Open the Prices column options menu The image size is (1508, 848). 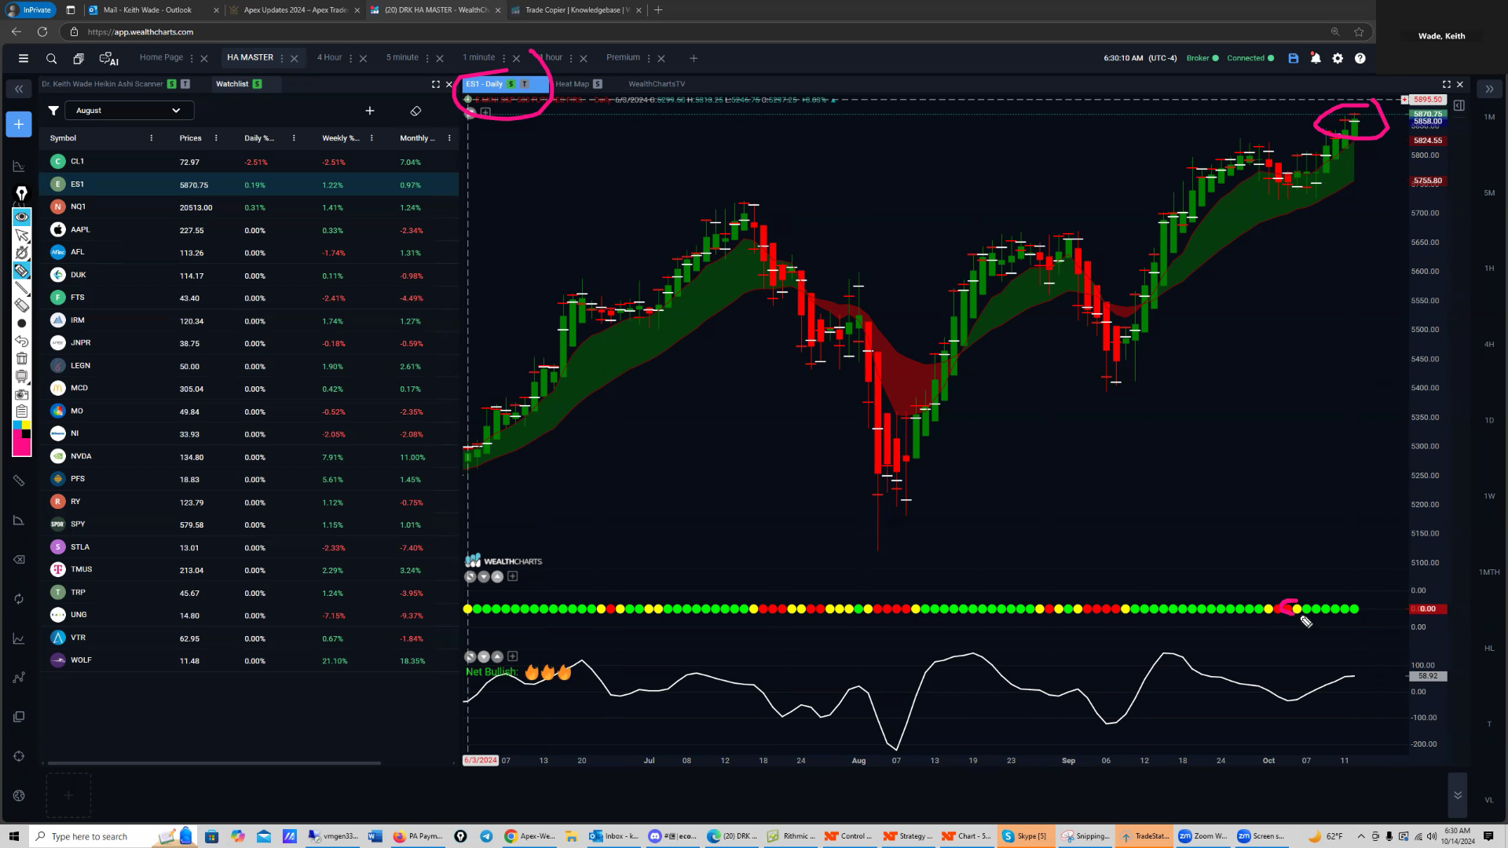(x=216, y=138)
